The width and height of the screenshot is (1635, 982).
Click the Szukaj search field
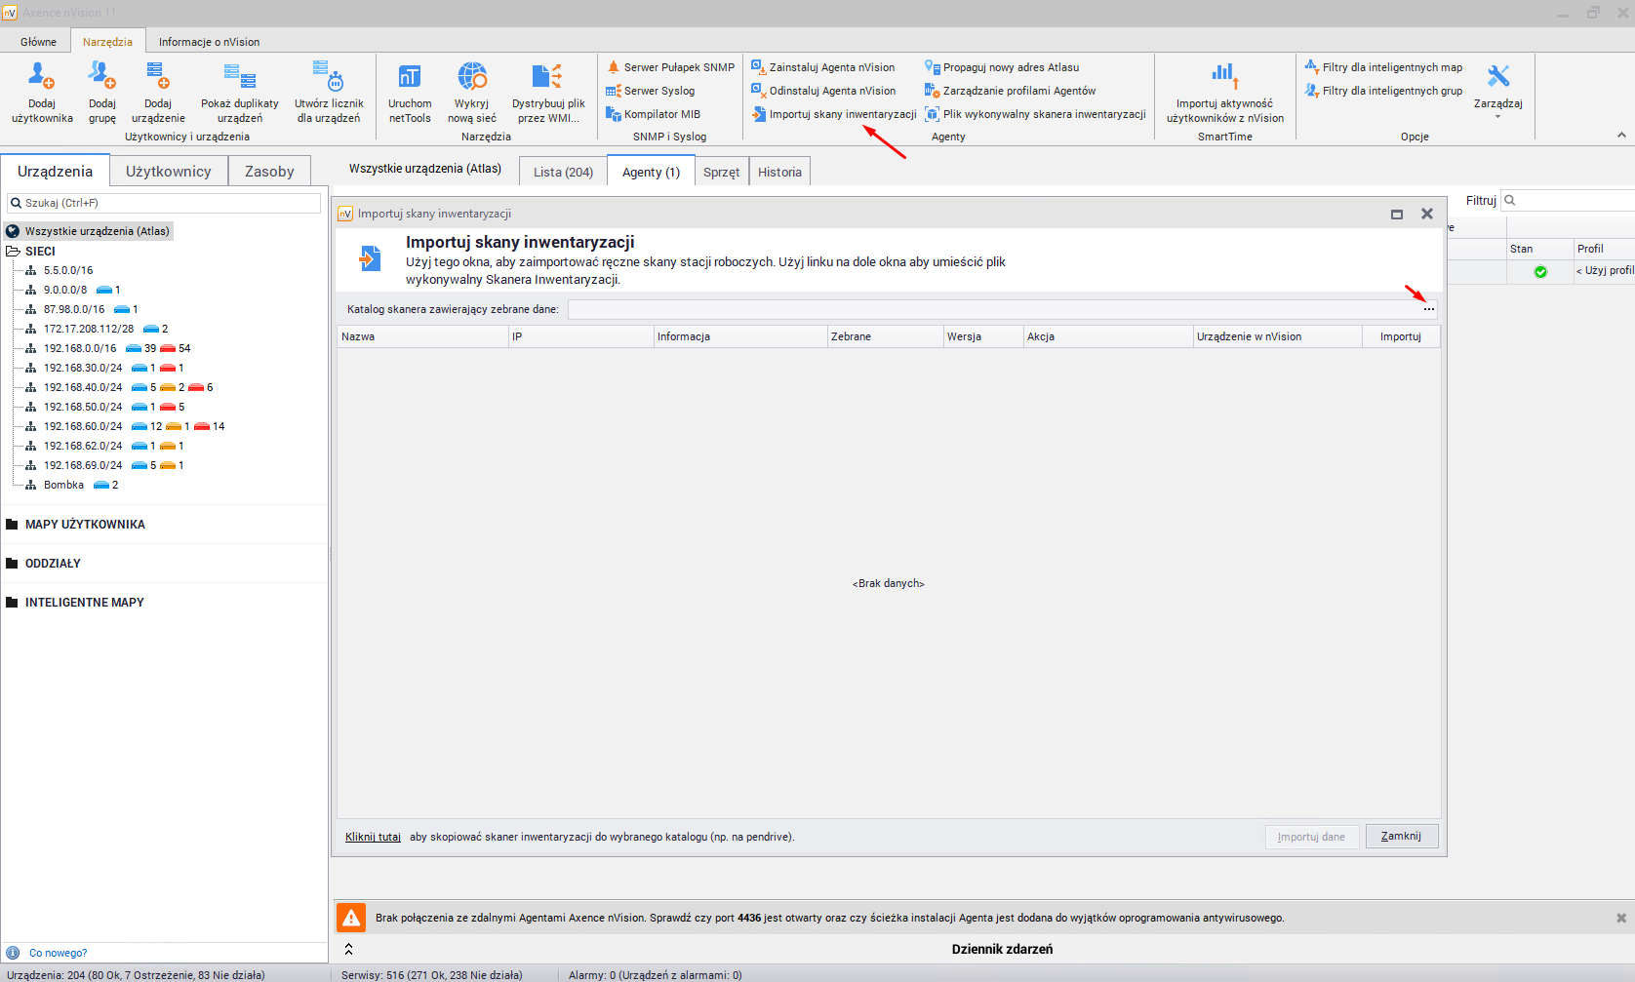pyautogui.click(x=164, y=203)
